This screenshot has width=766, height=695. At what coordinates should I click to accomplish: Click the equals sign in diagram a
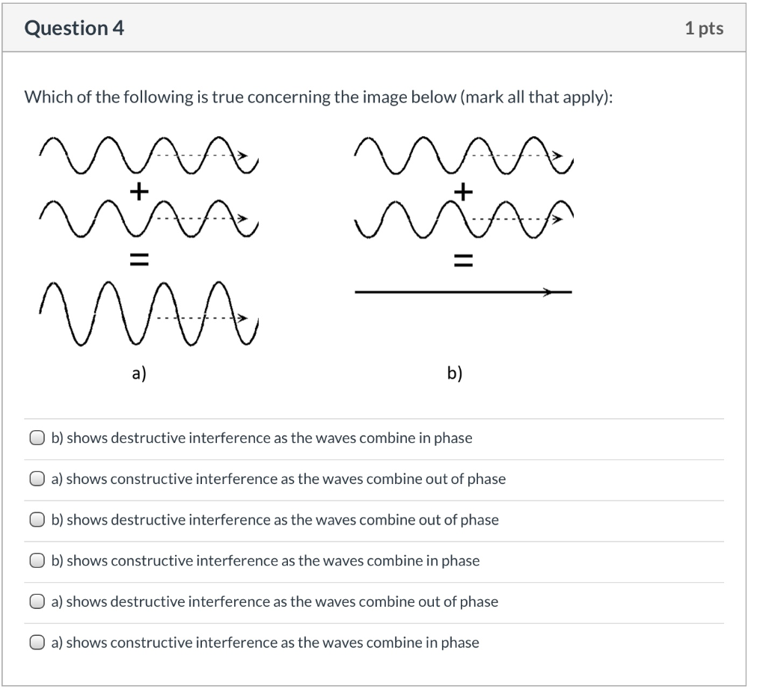[x=138, y=258]
